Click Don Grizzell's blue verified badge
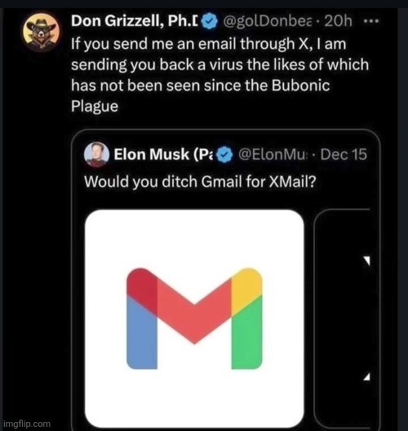This screenshot has width=408, height=431. (210, 21)
